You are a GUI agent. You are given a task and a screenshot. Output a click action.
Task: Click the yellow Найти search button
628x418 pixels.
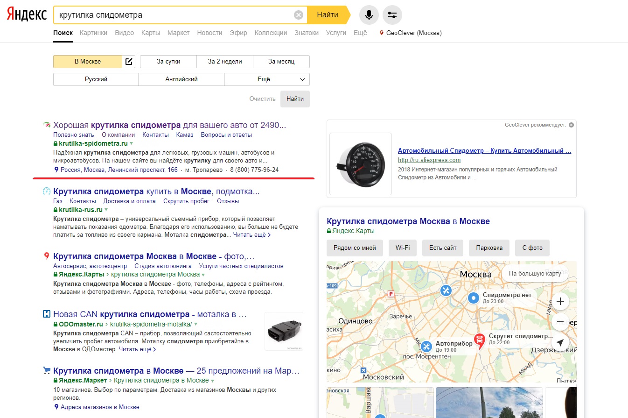[x=328, y=15]
